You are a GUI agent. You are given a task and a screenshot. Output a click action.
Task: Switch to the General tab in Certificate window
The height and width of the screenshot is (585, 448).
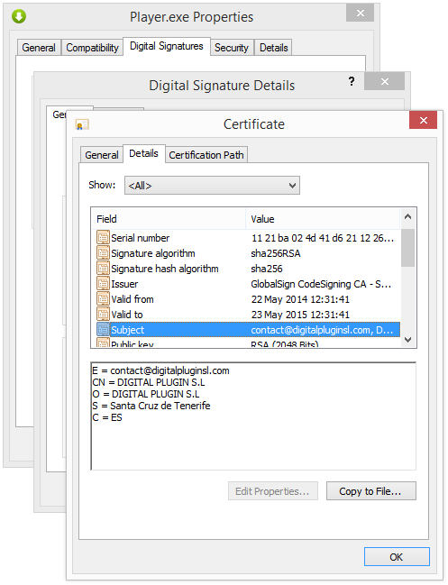click(102, 155)
